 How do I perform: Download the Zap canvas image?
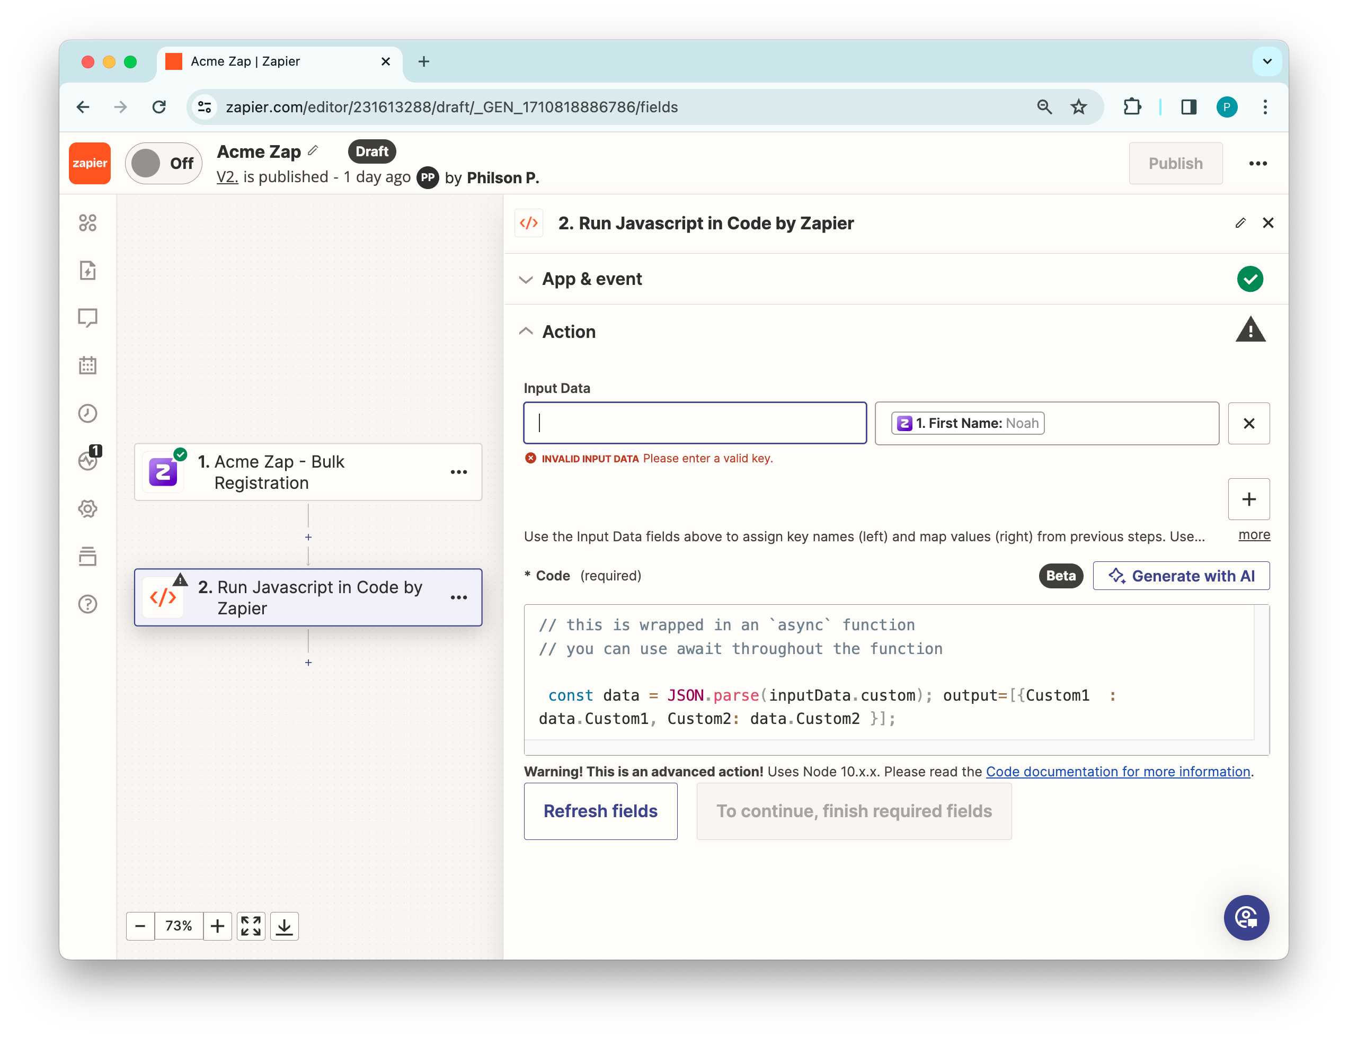284,926
